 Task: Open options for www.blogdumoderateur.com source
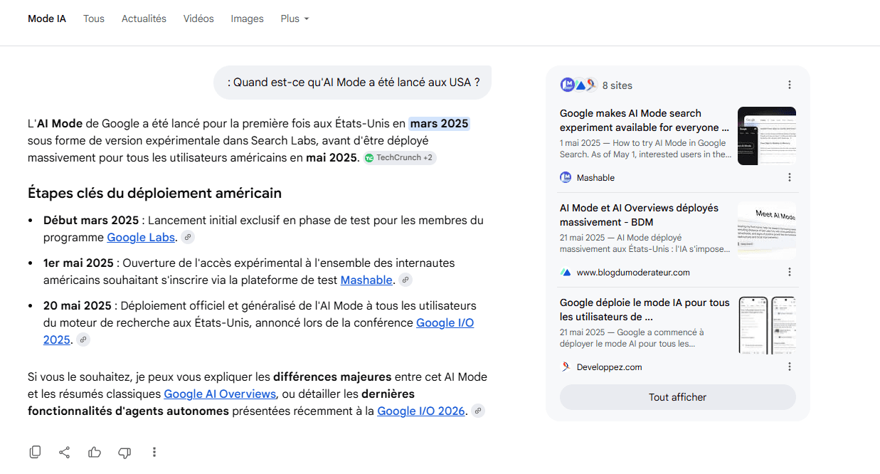point(790,273)
